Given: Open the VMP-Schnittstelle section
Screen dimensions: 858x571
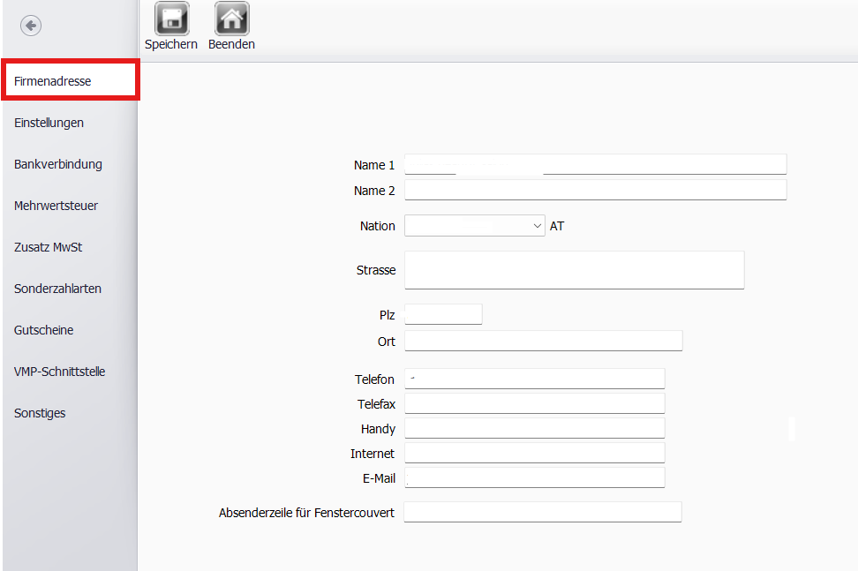Looking at the screenshot, I should pos(60,372).
